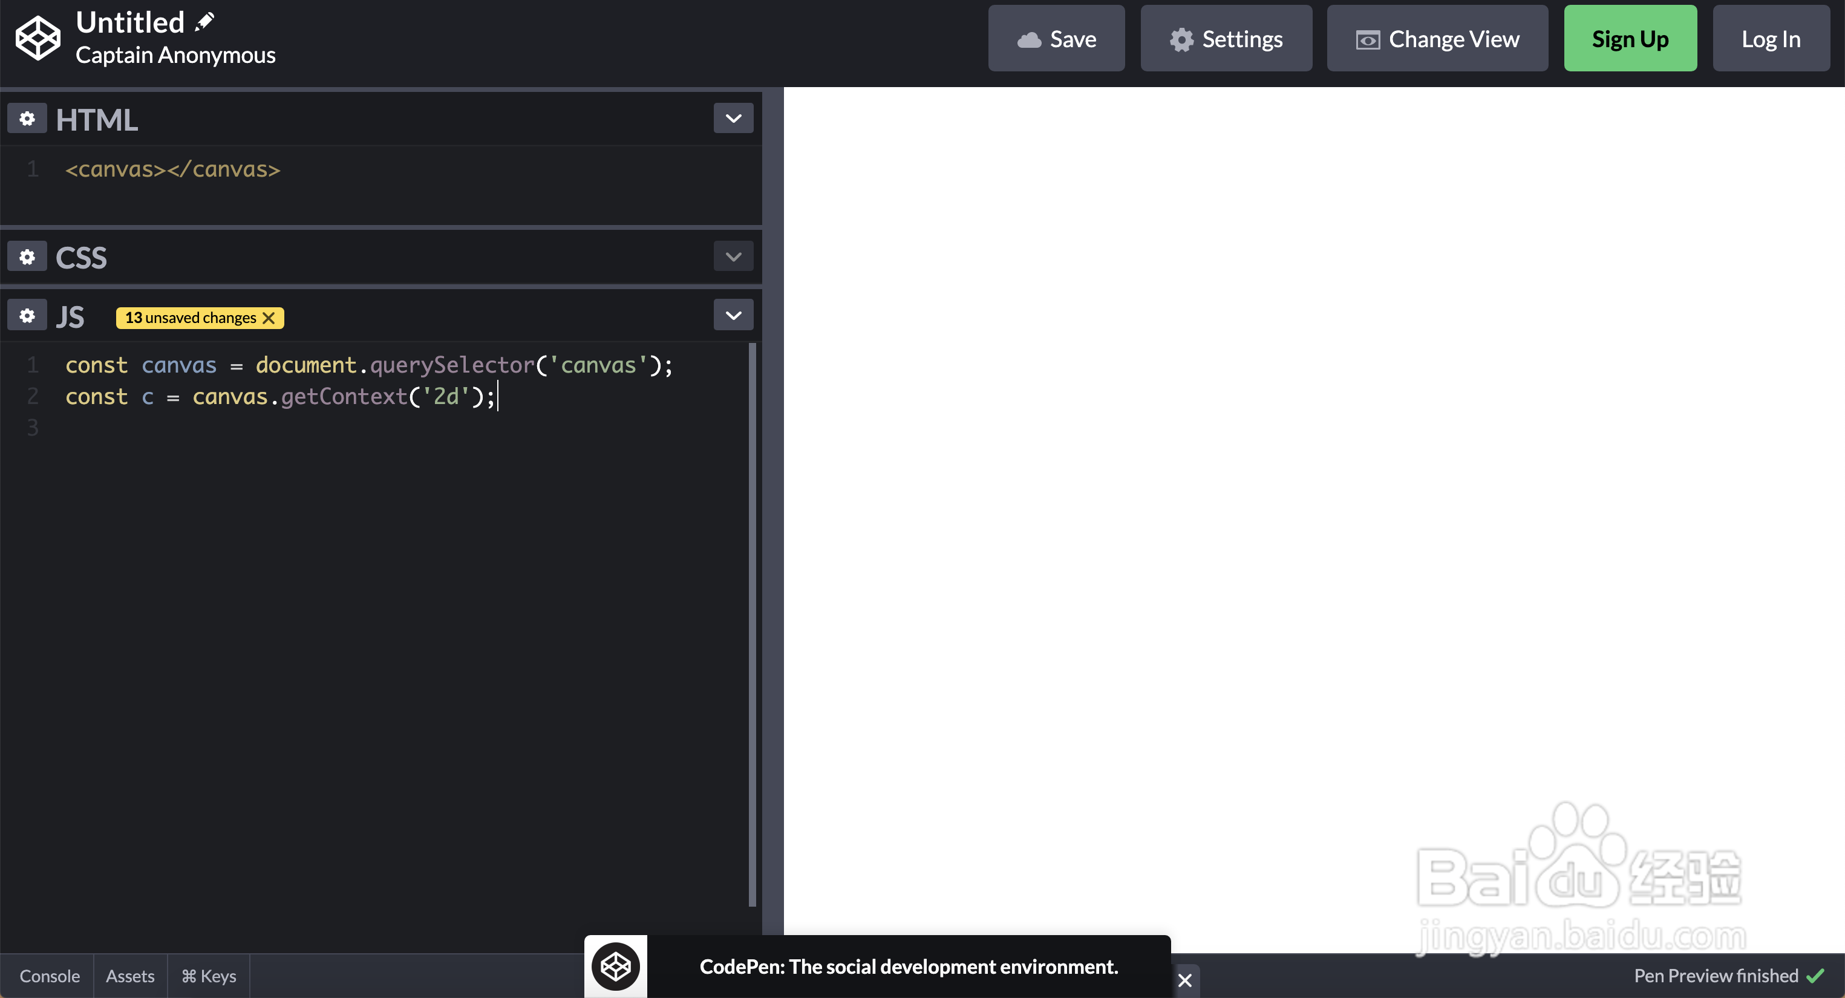Click the Save button
The height and width of the screenshot is (998, 1845).
(x=1056, y=39)
